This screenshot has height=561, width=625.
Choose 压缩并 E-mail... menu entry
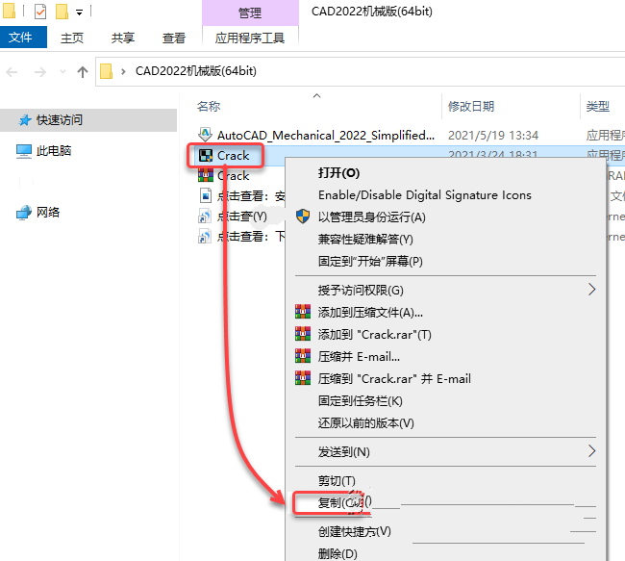(x=359, y=357)
